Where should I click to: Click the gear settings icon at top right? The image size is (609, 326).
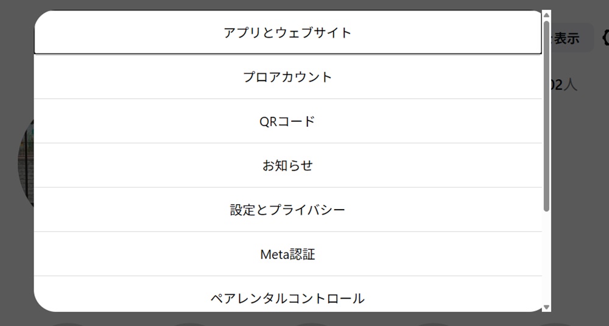pos(605,38)
